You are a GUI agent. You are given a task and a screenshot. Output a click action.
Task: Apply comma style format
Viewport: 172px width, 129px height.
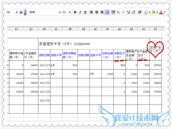point(123,12)
